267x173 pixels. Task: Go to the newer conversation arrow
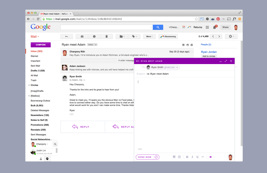pyautogui.click(x=213, y=36)
